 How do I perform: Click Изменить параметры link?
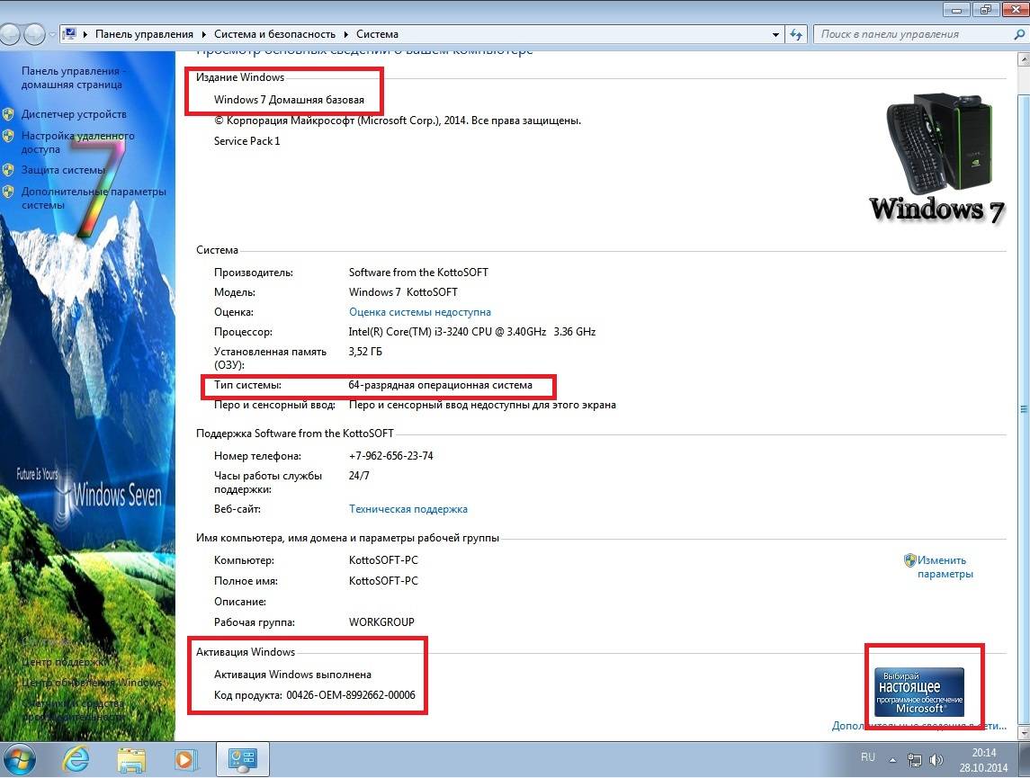click(945, 568)
